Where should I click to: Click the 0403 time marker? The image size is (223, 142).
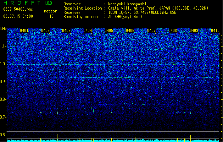tap(66, 31)
